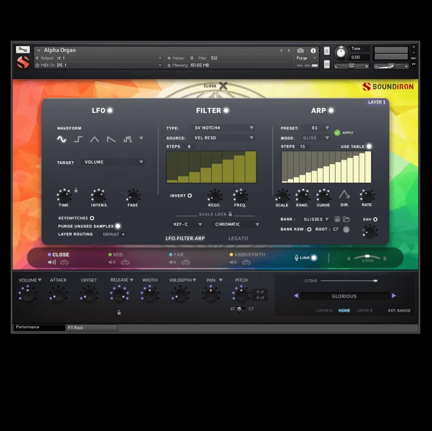Image resolution: width=432 pixels, height=431 pixels.
Task: Open the FX Rack tab
Action: coord(92,328)
